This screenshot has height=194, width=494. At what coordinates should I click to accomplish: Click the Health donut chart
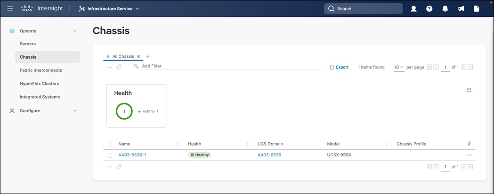pyautogui.click(x=124, y=111)
